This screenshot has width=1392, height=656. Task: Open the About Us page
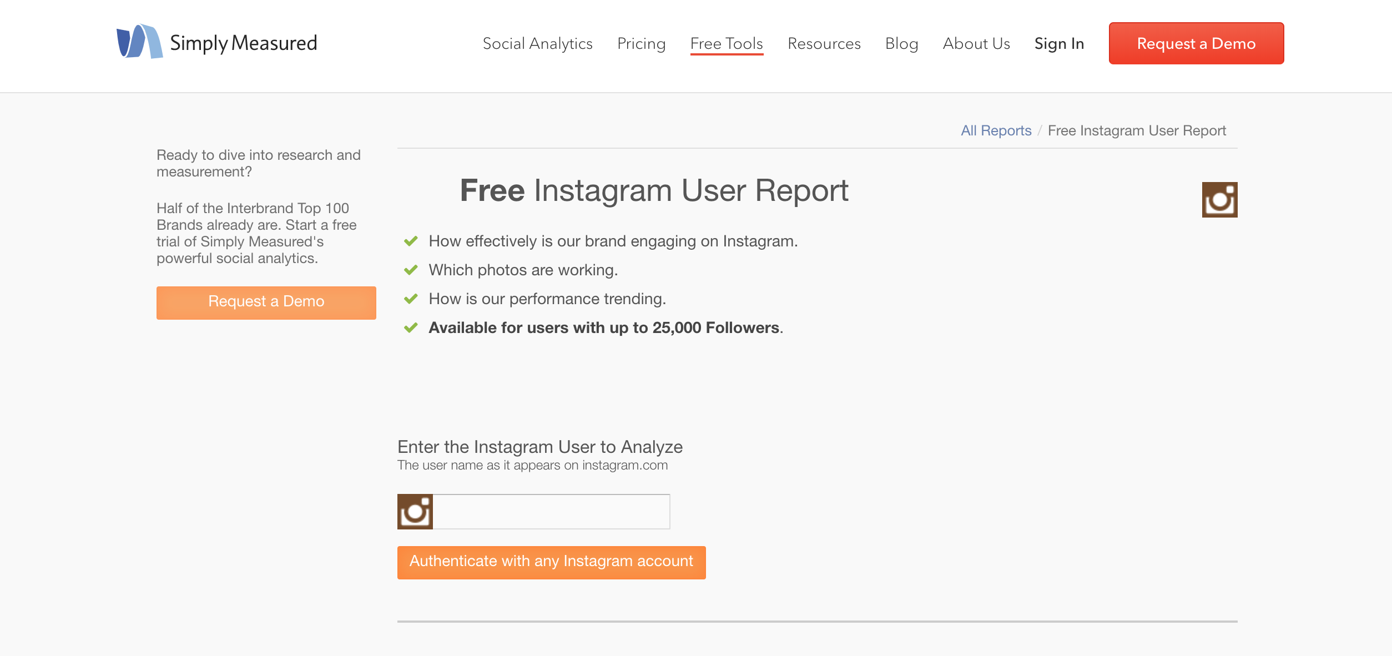click(976, 43)
